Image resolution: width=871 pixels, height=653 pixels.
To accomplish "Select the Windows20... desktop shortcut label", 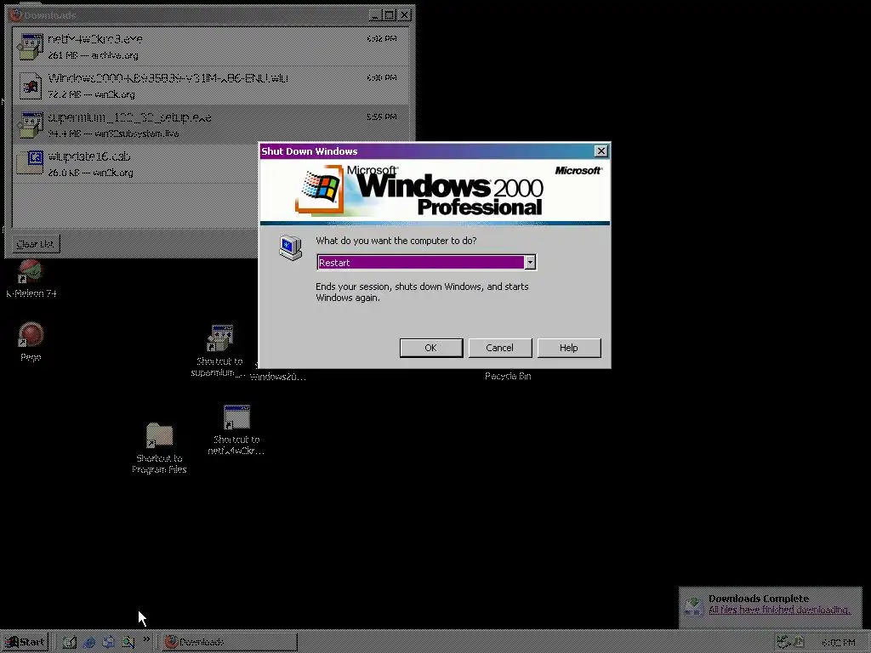I will [x=278, y=377].
